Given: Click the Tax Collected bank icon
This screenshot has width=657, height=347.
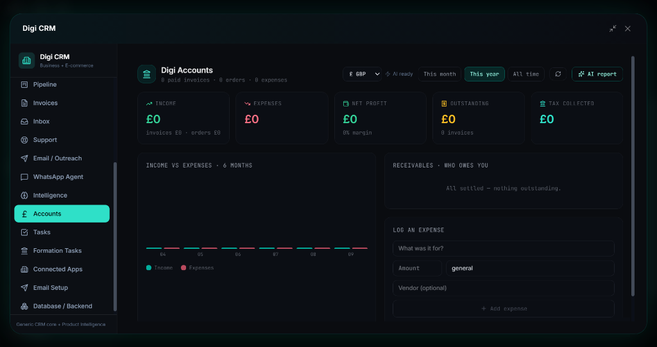Looking at the screenshot, I should [543, 103].
